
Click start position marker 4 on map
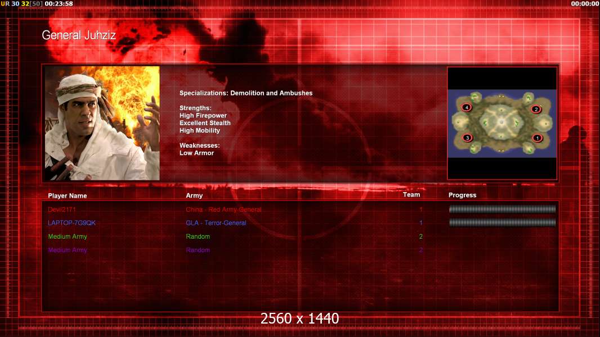coord(467,107)
